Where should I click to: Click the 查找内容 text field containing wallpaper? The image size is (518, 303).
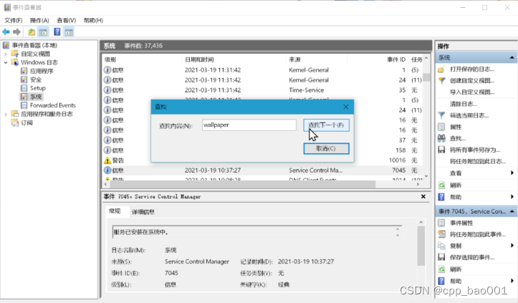(249, 125)
